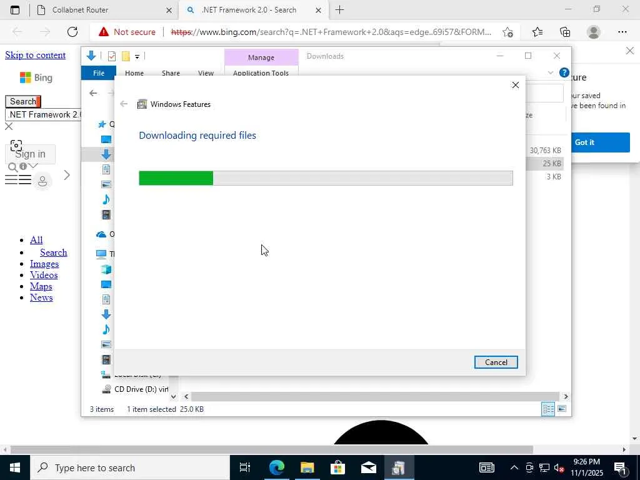
Task: Clear the Bing search box with X
Action: point(9,126)
